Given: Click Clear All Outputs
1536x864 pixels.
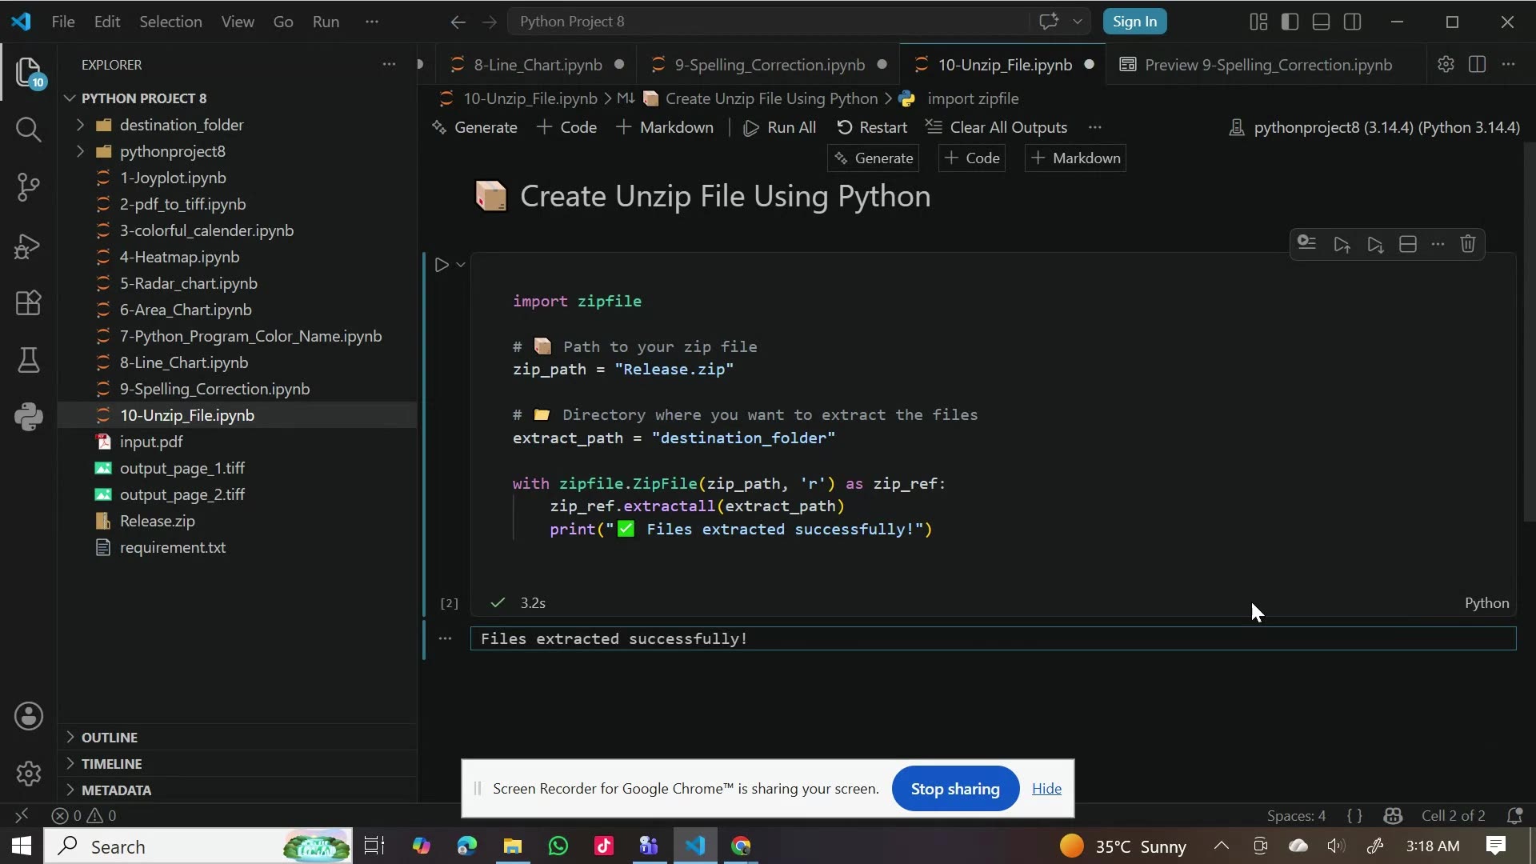Looking at the screenshot, I should pos(997,127).
